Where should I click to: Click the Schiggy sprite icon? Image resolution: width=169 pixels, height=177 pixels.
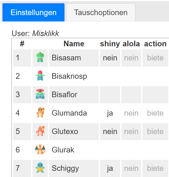(x=40, y=168)
